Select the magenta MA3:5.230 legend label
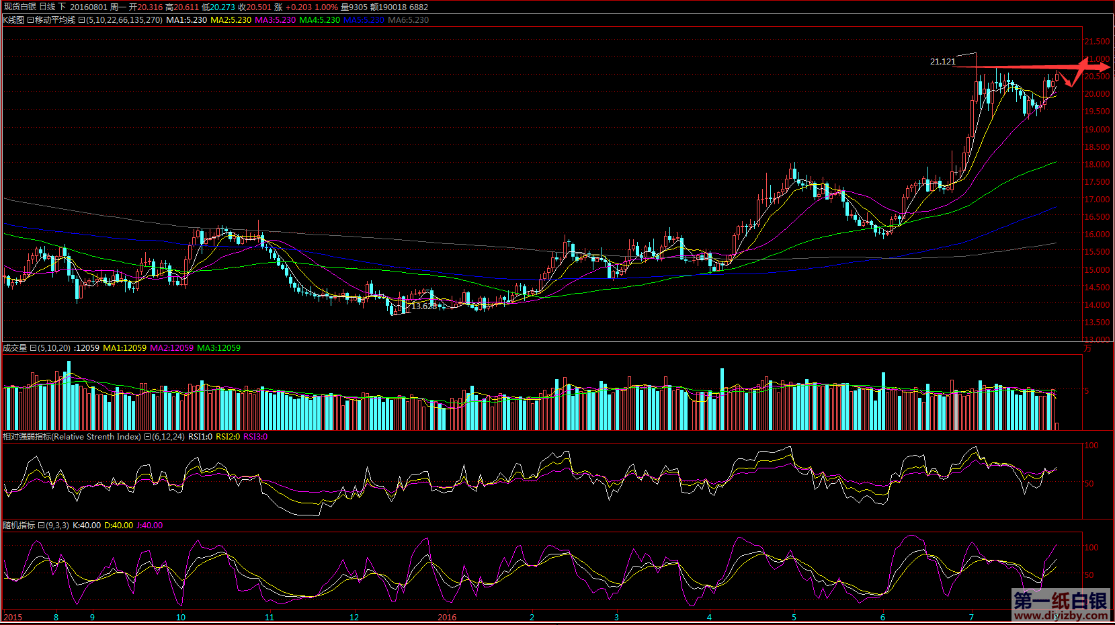This screenshot has height=625, width=1115. coord(275,20)
